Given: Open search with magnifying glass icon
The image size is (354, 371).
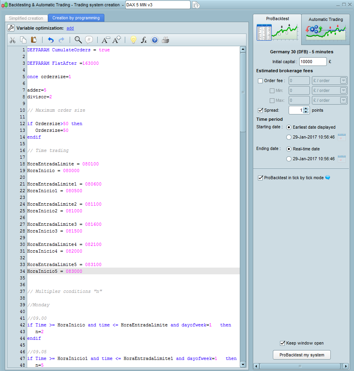Looking at the screenshot, I should (x=78, y=40).
